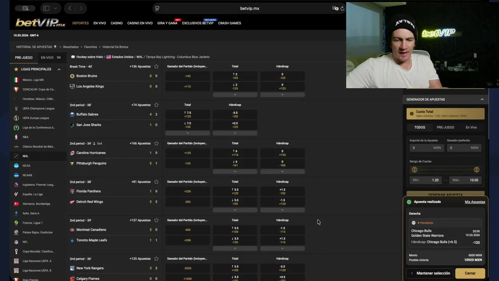Select TODOS tab in bet generator
Viewport: 499px width, 281px height.
[x=420, y=127]
